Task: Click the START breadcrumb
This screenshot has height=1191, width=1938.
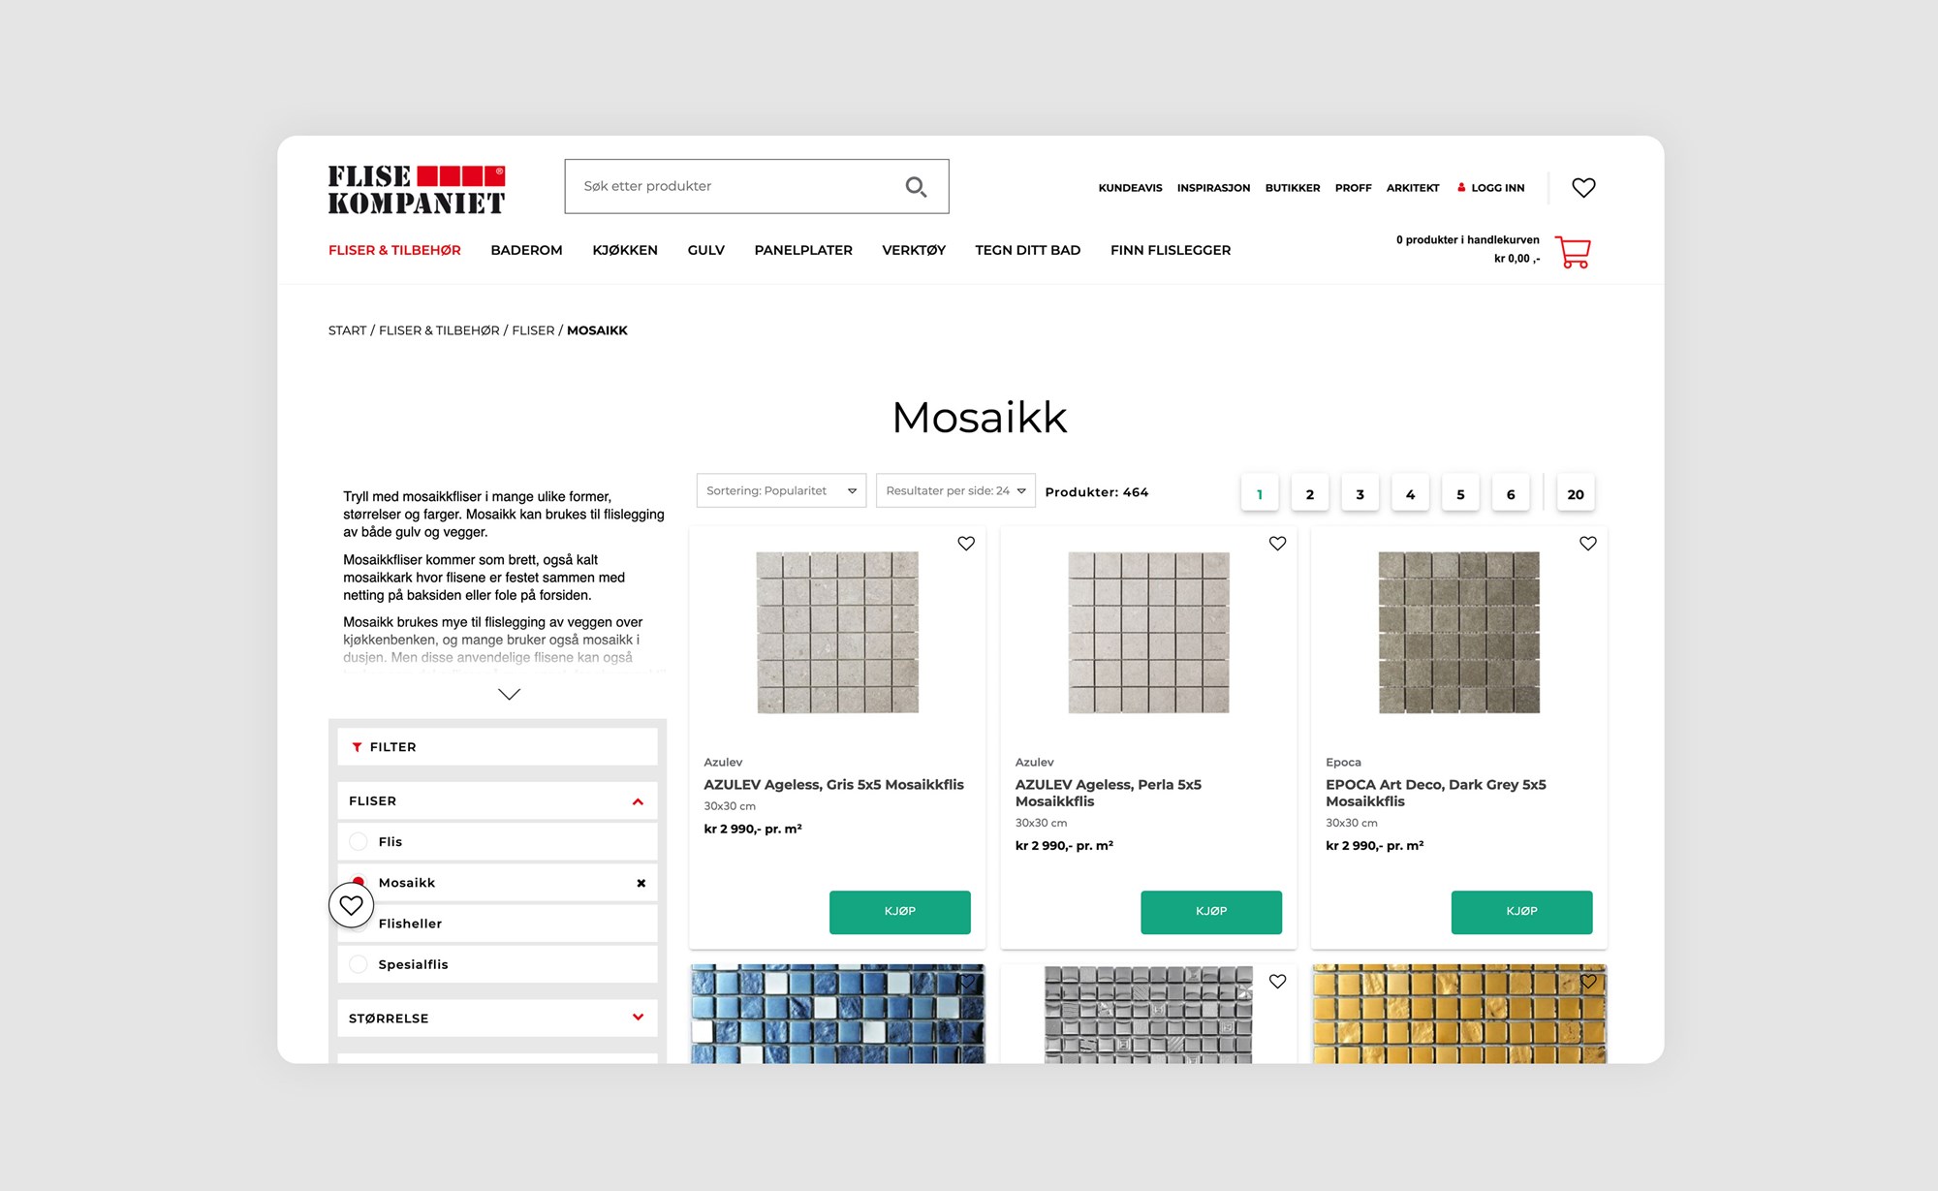Action: coord(347,330)
